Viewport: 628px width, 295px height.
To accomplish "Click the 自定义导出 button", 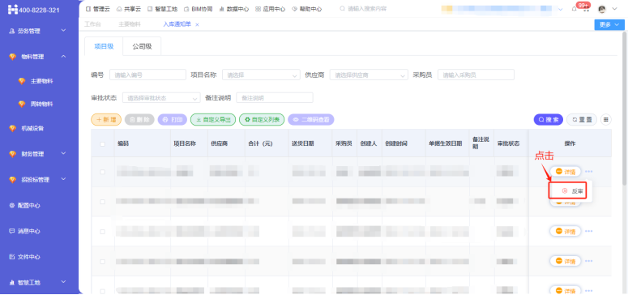I will click(x=213, y=119).
